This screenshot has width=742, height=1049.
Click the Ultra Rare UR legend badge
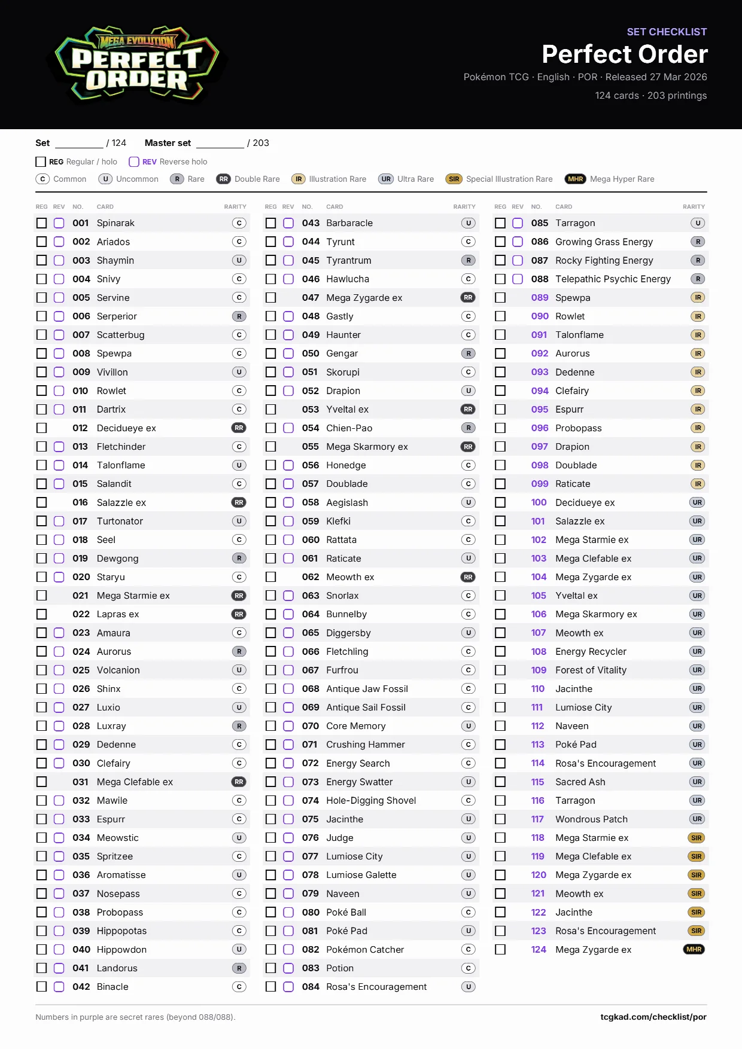(387, 179)
